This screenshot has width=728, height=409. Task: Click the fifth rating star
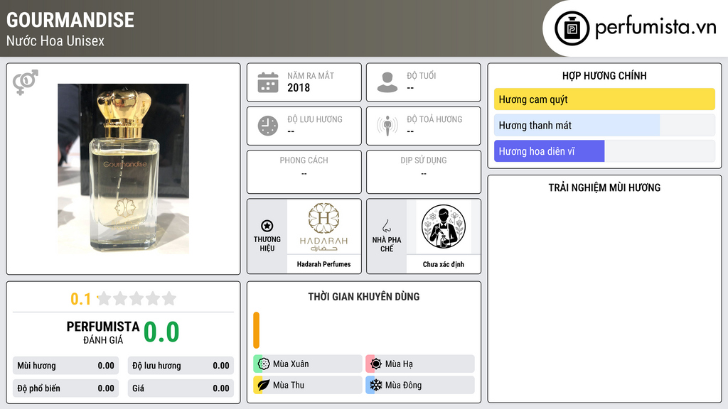coord(169,298)
